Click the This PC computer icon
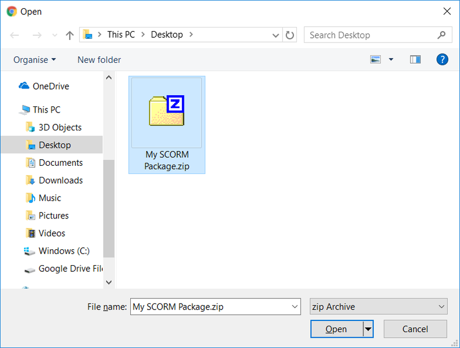Screen dimensions: 460x348 pos(25,110)
